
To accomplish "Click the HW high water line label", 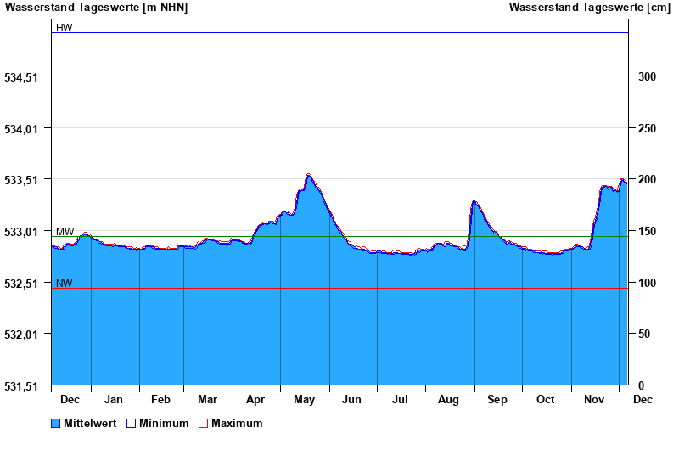I will click(x=64, y=28).
